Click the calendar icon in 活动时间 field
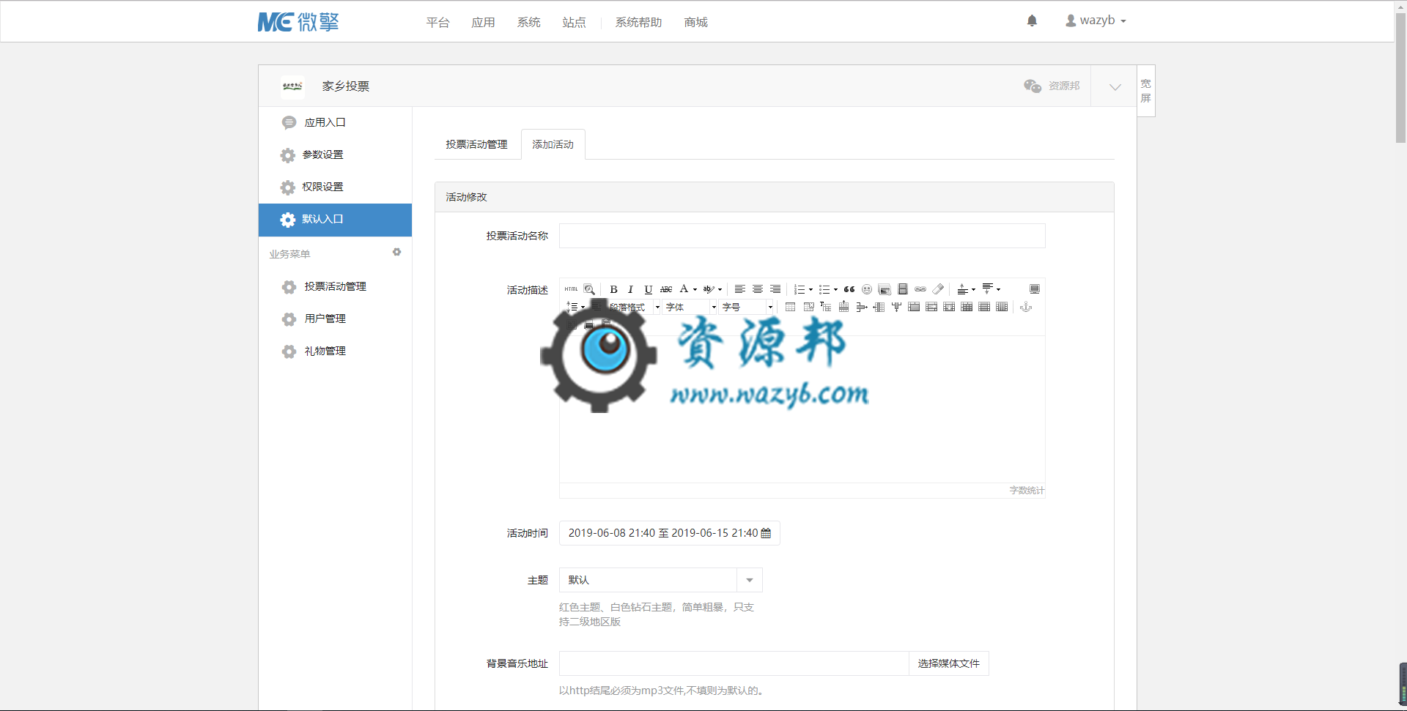1407x711 pixels. (x=766, y=533)
